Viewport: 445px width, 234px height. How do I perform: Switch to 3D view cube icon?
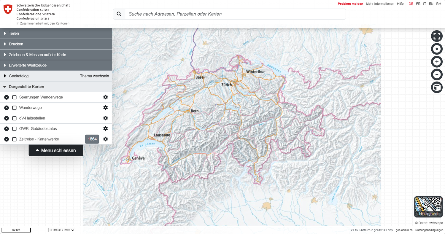coord(436,87)
